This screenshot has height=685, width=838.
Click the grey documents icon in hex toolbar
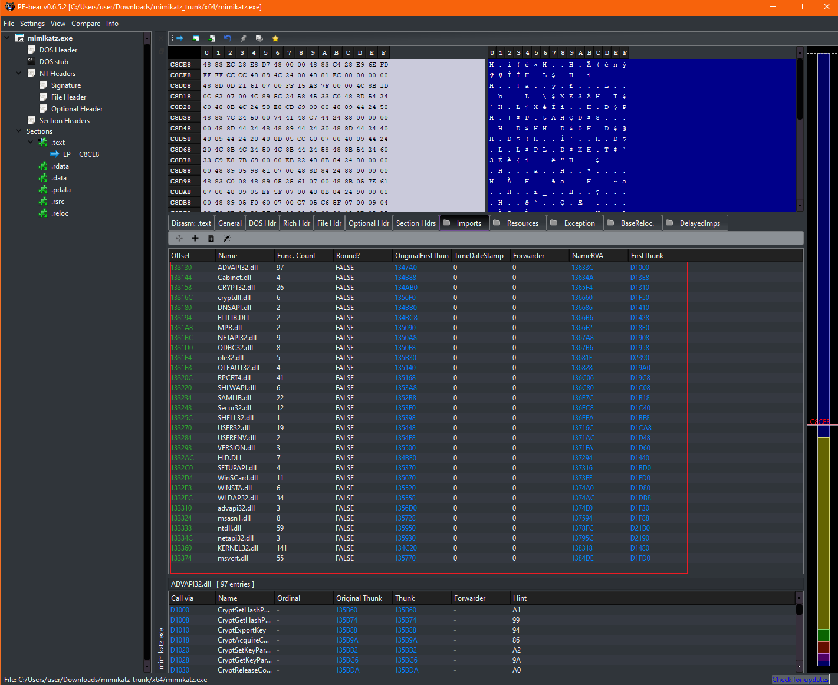point(259,38)
